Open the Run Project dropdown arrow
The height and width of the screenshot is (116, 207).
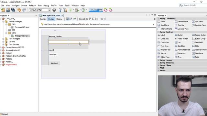coord(73,10)
